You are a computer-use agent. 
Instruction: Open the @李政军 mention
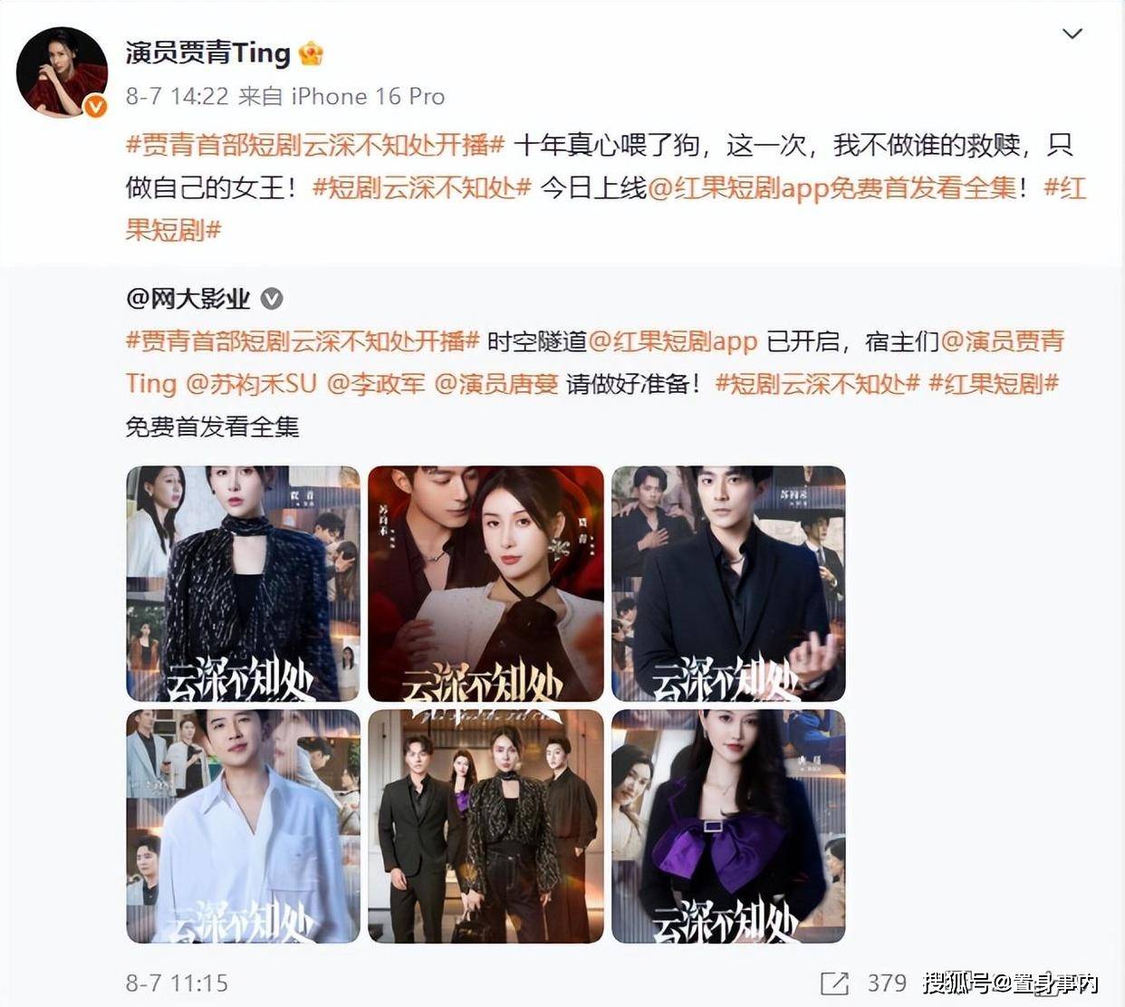click(x=376, y=384)
